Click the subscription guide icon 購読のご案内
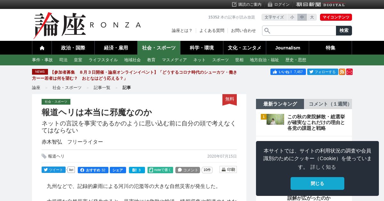 point(234,4)
